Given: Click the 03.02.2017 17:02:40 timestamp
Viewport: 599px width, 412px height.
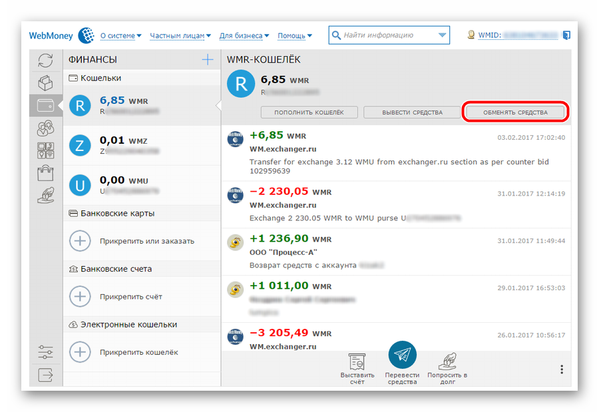Looking at the screenshot, I should coord(531,138).
